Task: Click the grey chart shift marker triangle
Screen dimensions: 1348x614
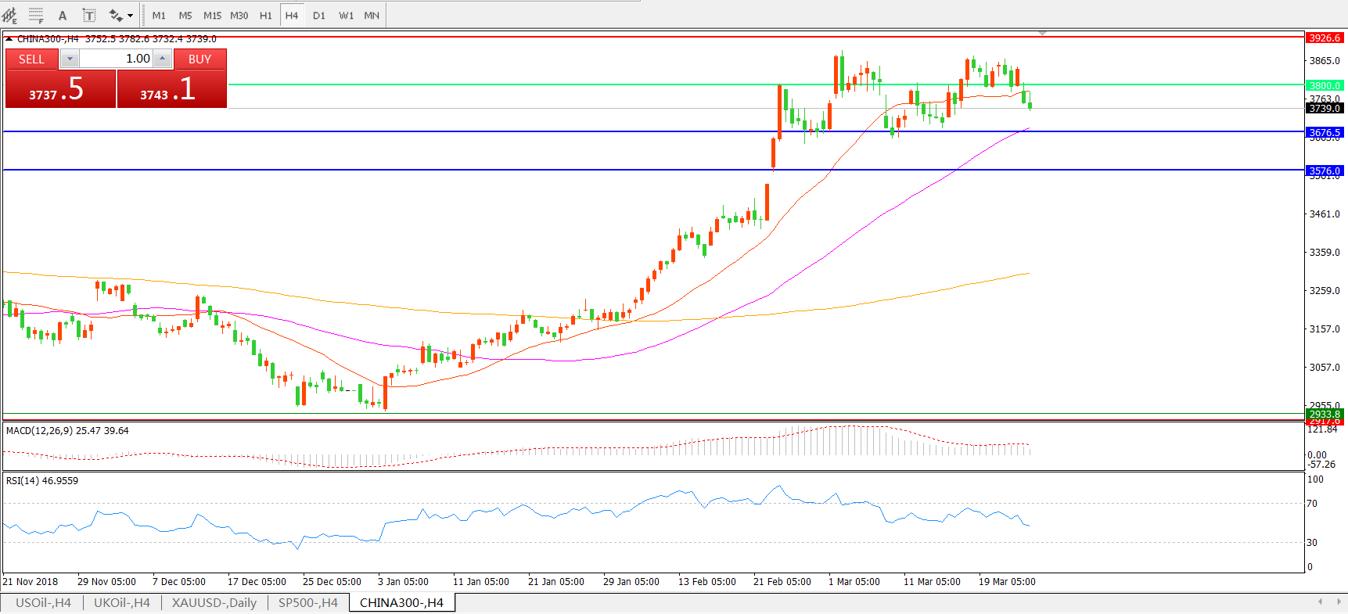Action: coord(1042,34)
